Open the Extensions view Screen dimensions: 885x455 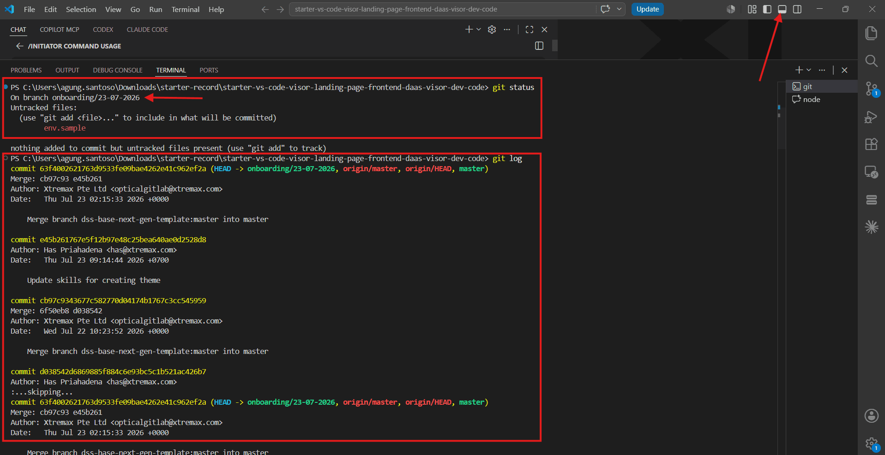coord(871,144)
